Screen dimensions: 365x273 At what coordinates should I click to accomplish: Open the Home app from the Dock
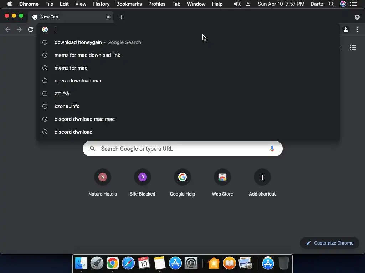214,263
